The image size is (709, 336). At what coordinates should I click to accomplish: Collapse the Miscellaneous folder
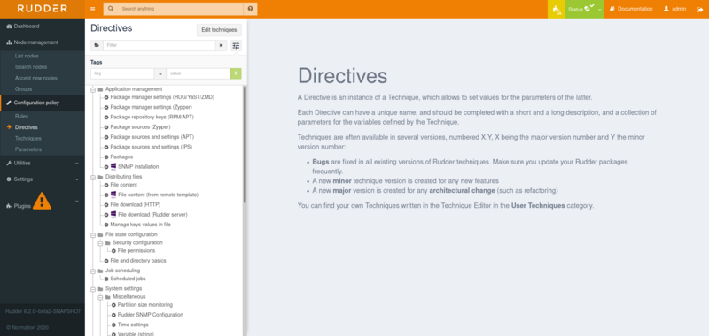click(101, 297)
